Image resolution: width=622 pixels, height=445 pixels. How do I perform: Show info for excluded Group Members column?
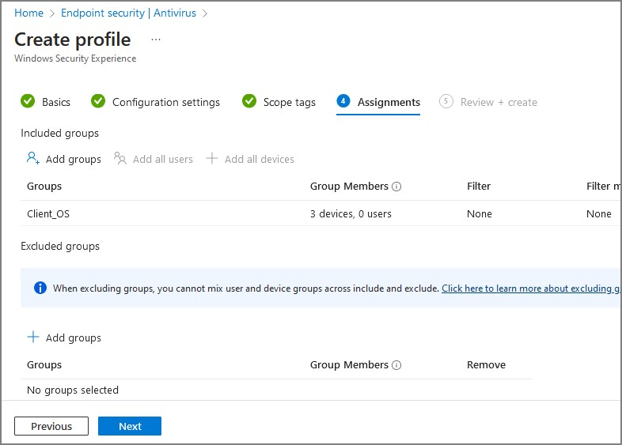(396, 365)
